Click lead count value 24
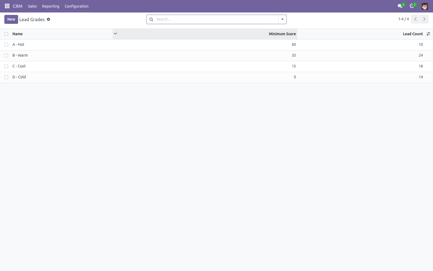The image size is (433, 271). pyautogui.click(x=421, y=55)
